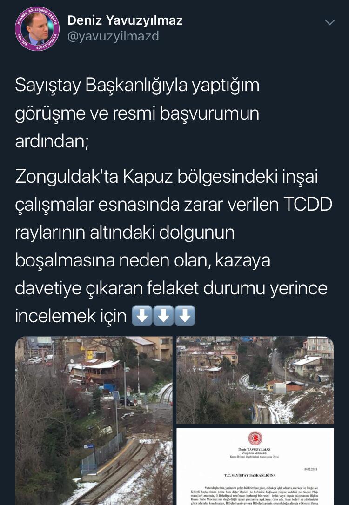This screenshot has width=349, height=505.
Task: Open the large railway photo on left
Action: point(94,421)
